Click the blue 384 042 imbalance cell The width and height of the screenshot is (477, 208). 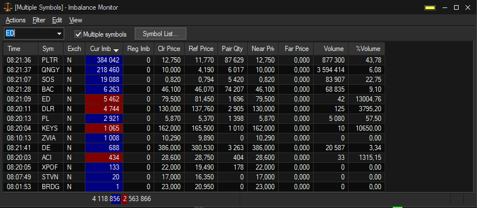click(104, 60)
